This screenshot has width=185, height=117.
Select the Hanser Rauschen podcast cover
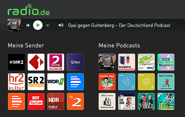127,62
